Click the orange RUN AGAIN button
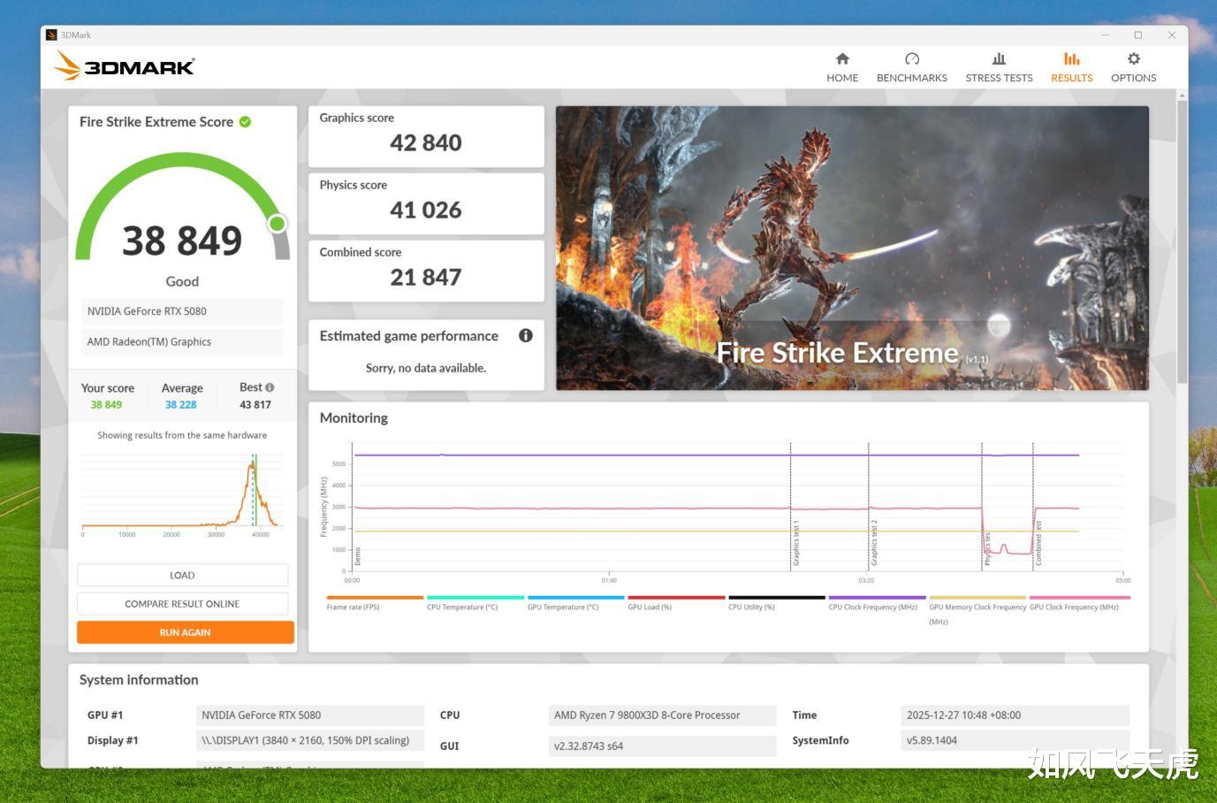Viewport: 1217px width, 803px height. [185, 632]
